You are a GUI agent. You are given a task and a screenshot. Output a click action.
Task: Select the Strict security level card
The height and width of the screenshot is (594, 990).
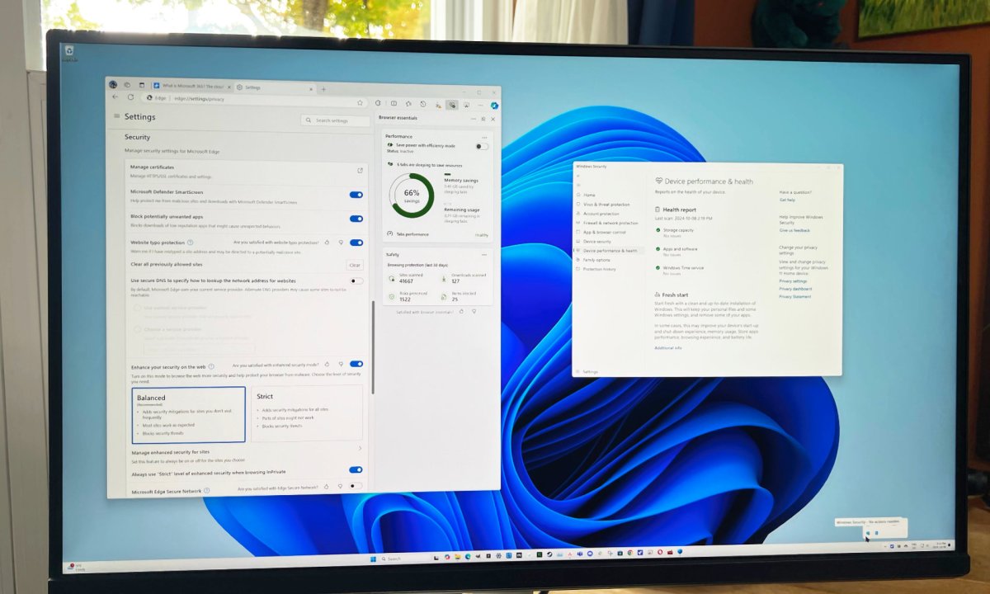[306, 413]
